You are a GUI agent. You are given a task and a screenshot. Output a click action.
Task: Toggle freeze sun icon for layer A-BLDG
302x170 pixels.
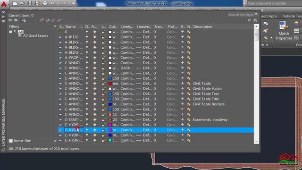pos(95,37)
